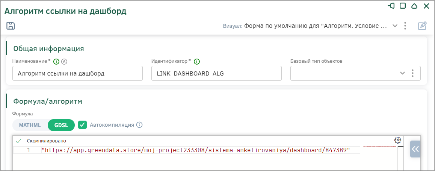The width and height of the screenshot is (435, 171).
Task: Open the form editor pencil icon
Action: pyautogui.click(x=422, y=26)
